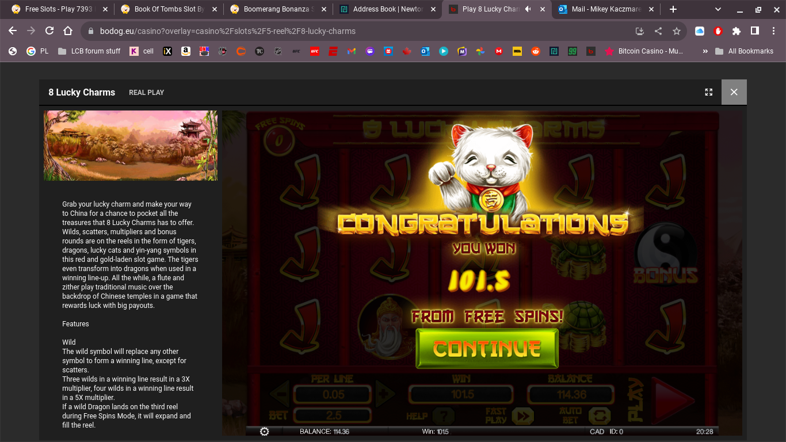Close the Address Book tab
The image size is (786, 442).
point(433,9)
